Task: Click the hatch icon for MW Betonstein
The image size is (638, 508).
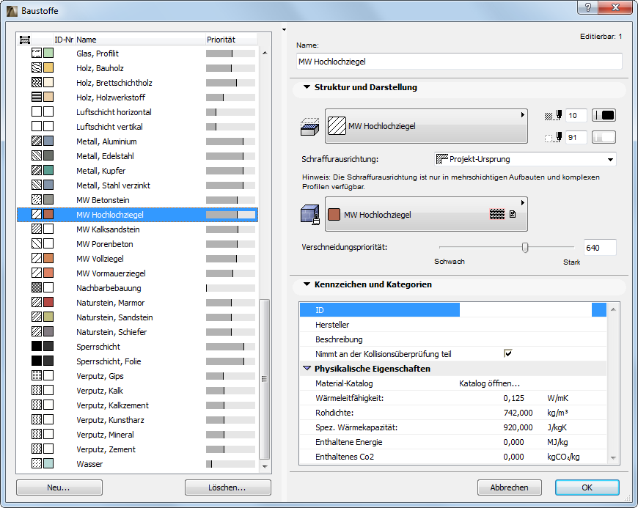Action: [x=37, y=199]
